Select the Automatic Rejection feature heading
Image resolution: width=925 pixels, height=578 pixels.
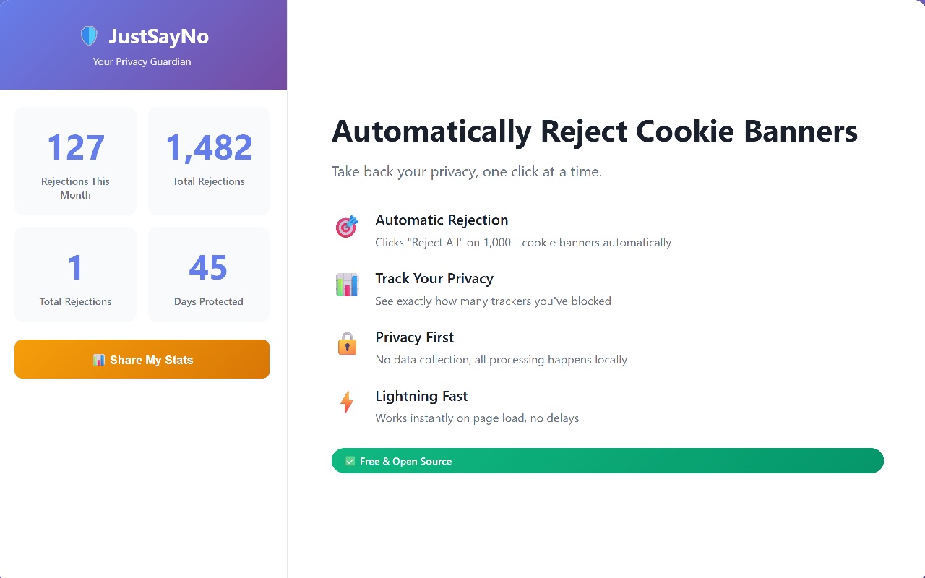(x=442, y=220)
